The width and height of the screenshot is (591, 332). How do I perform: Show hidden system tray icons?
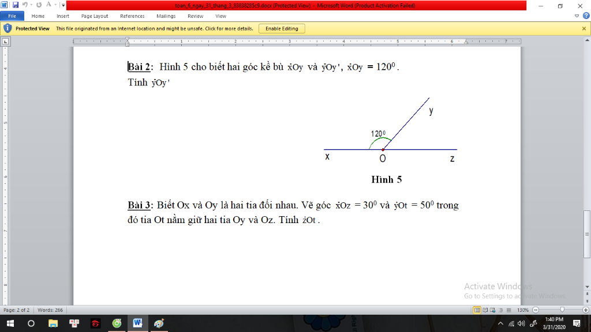coord(500,323)
